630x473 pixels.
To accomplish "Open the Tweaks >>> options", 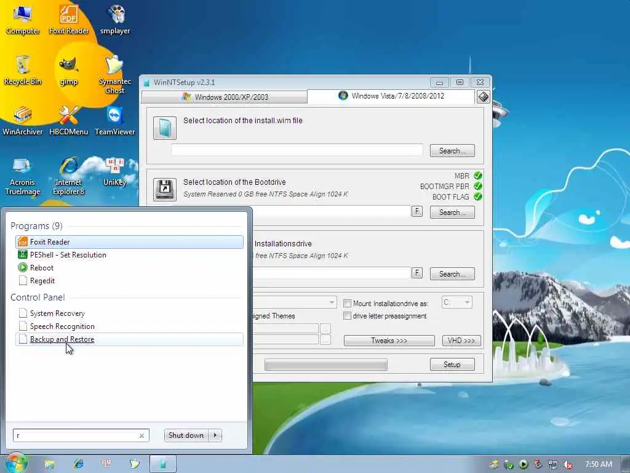I will (x=389, y=341).
